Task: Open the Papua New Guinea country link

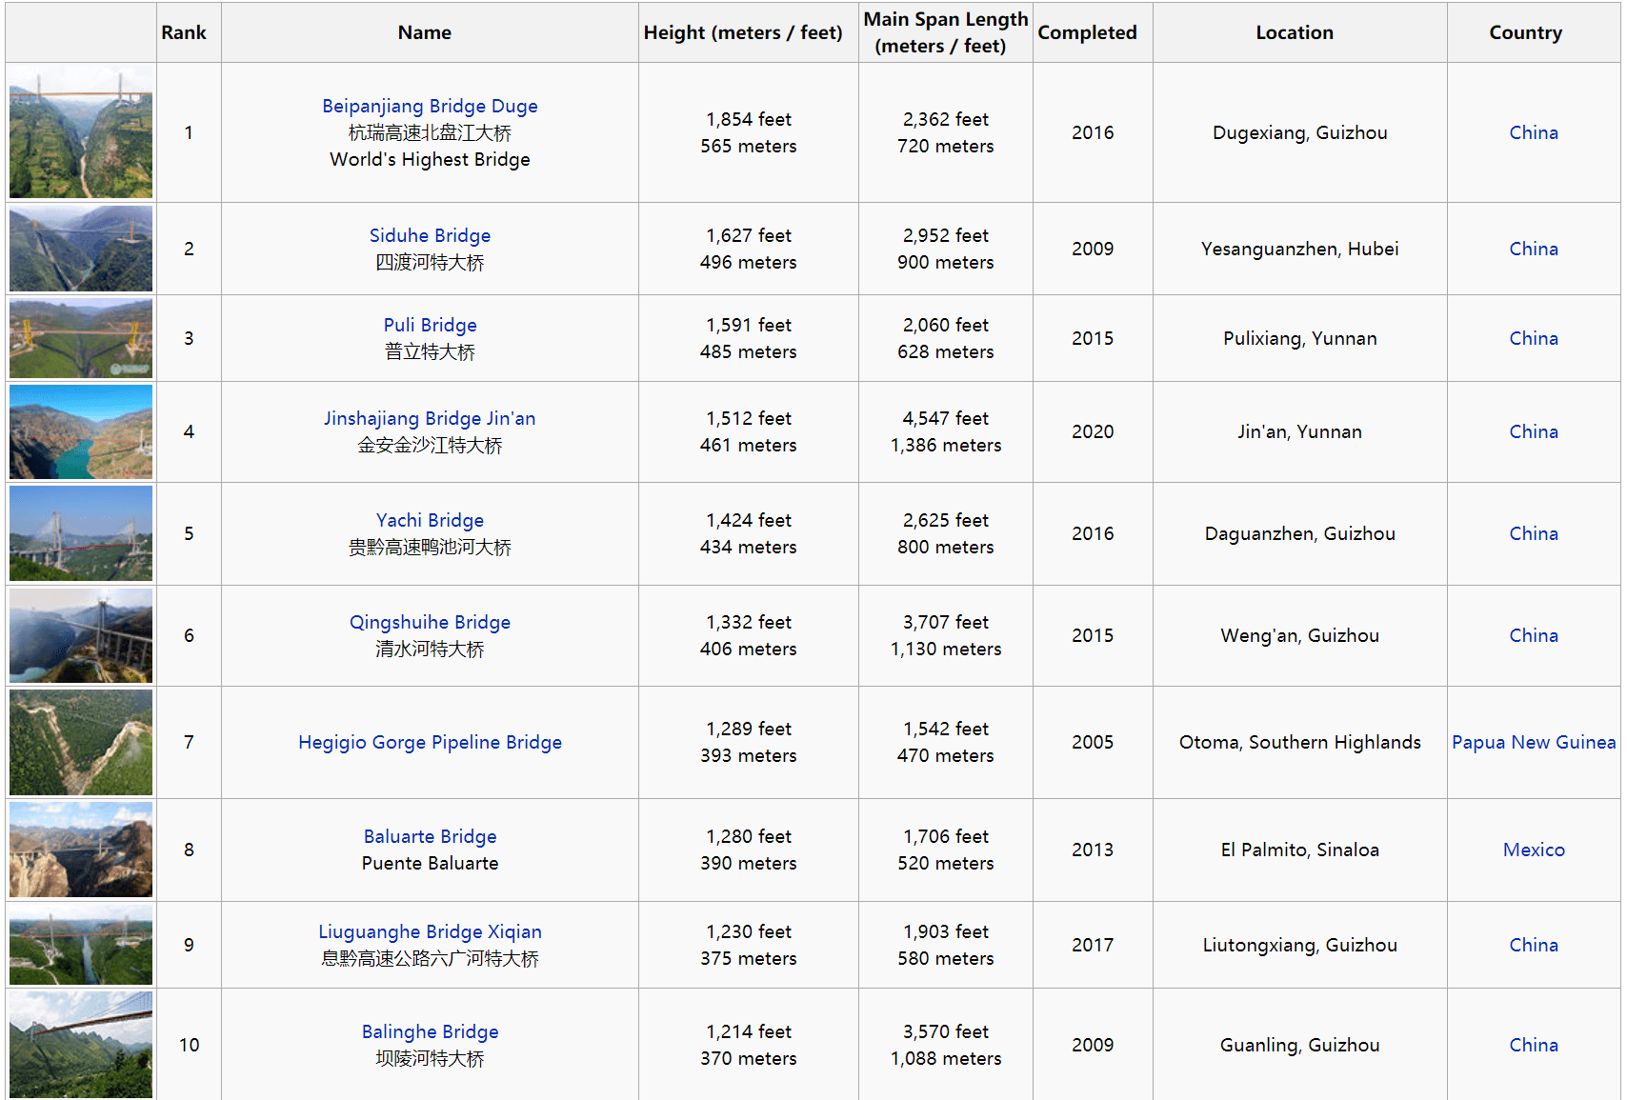Action: click(x=1534, y=742)
